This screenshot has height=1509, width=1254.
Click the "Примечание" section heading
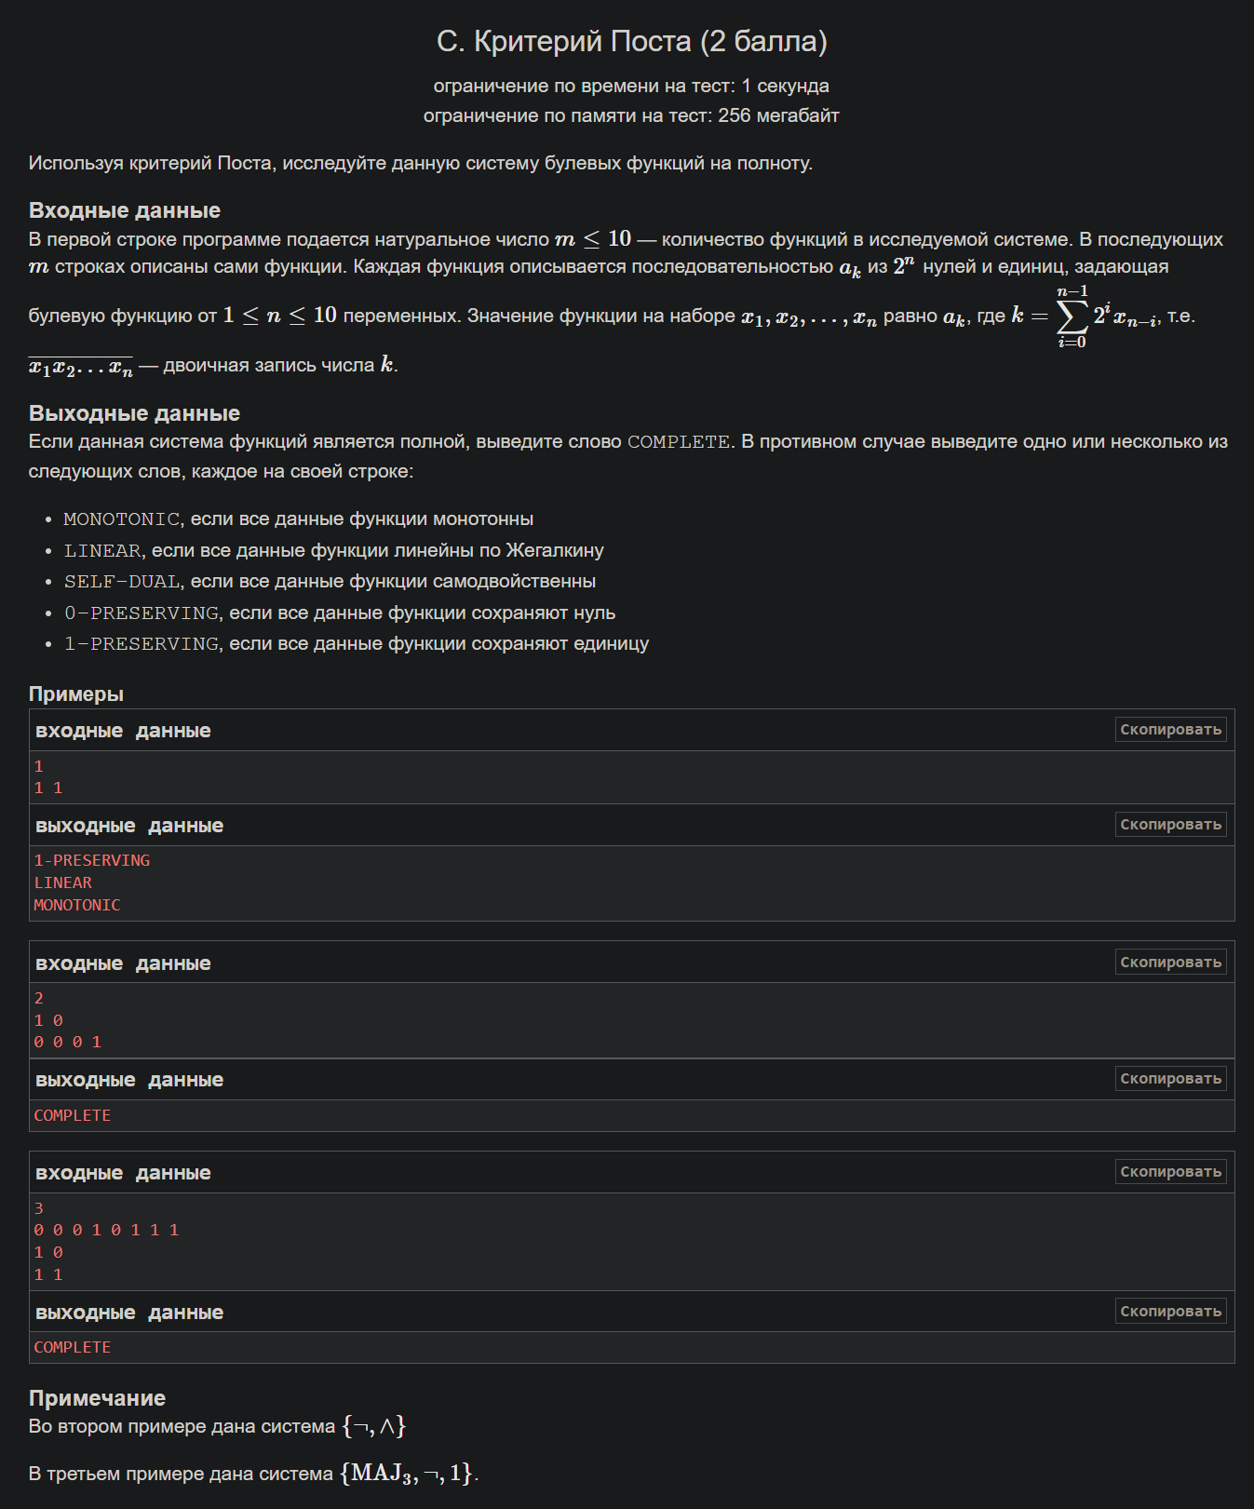pyautogui.click(x=97, y=1398)
